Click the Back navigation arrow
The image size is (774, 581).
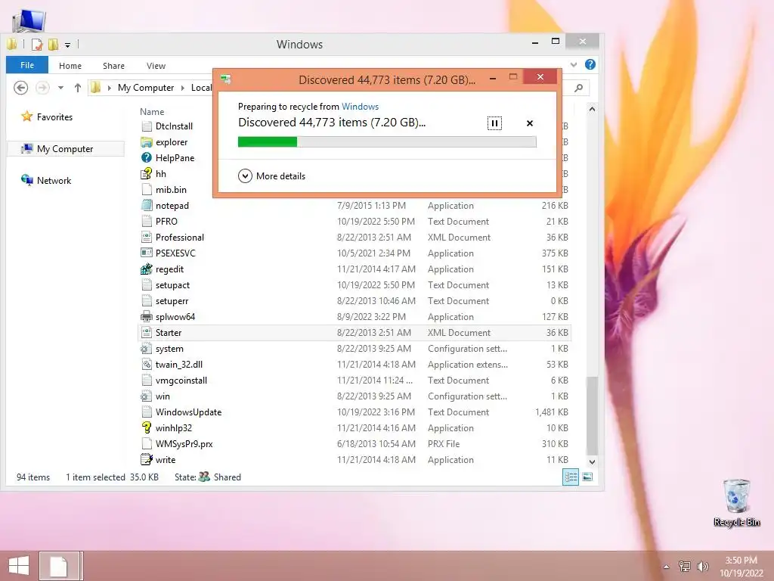[x=20, y=88]
